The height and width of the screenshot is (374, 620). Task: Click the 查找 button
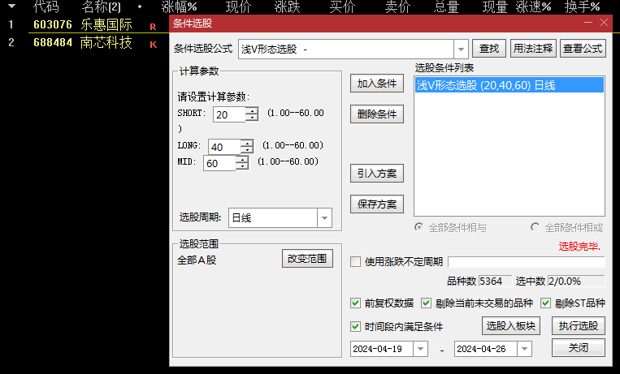(x=488, y=49)
